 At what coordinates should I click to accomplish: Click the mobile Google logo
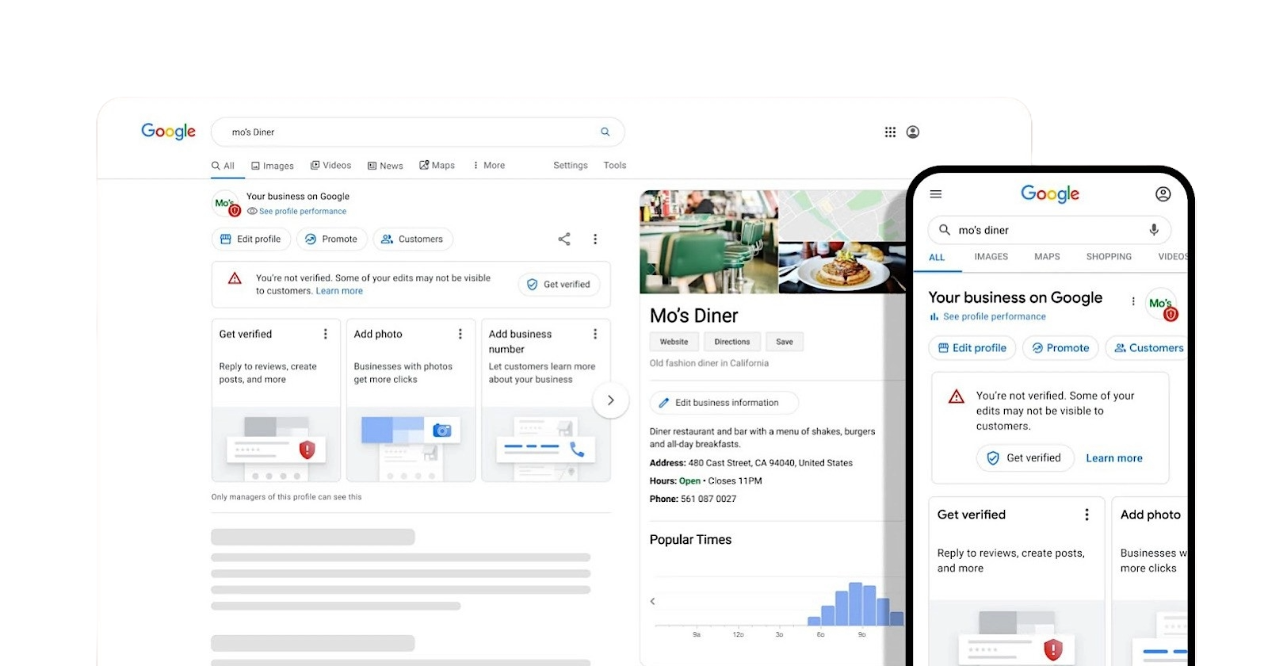pyautogui.click(x=1050, y=193)
